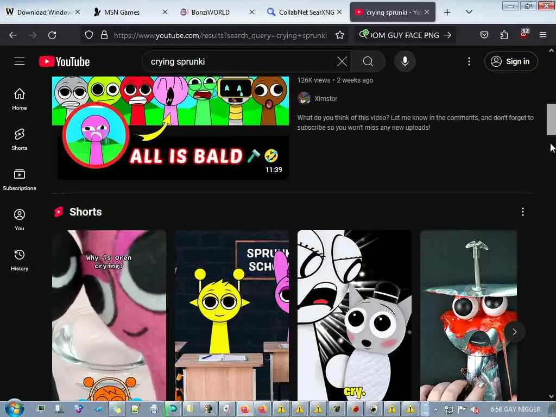Click the magnifier search button
The height and width of the screenshot is (417, 556).
tap(368, 61)
